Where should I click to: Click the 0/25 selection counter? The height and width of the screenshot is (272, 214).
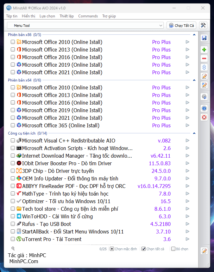point(103,249)
